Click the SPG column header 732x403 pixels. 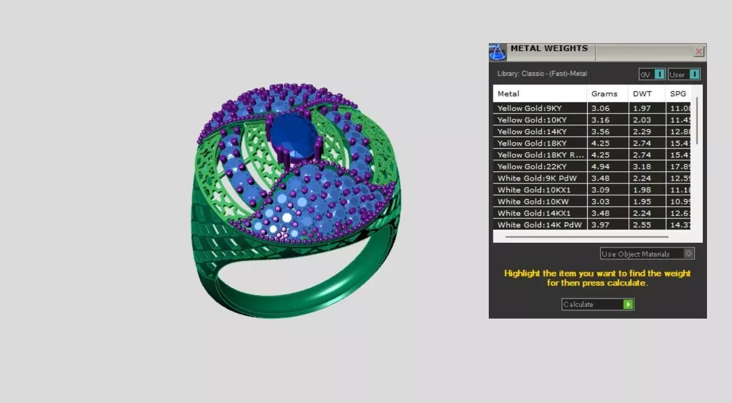click(x=678, y=94)
